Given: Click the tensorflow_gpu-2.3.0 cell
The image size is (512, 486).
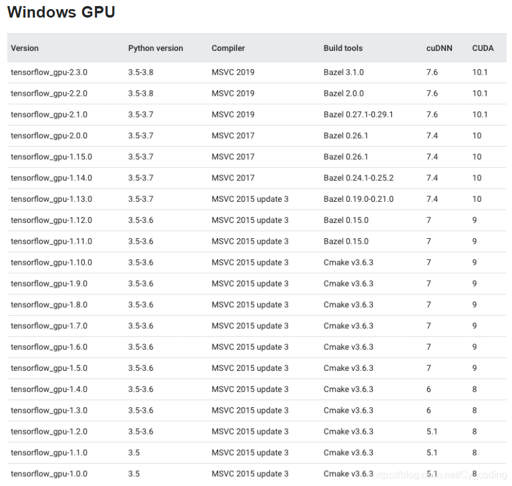Looking at the screenshot, I should pyautogui.click(x=49, y=73).
